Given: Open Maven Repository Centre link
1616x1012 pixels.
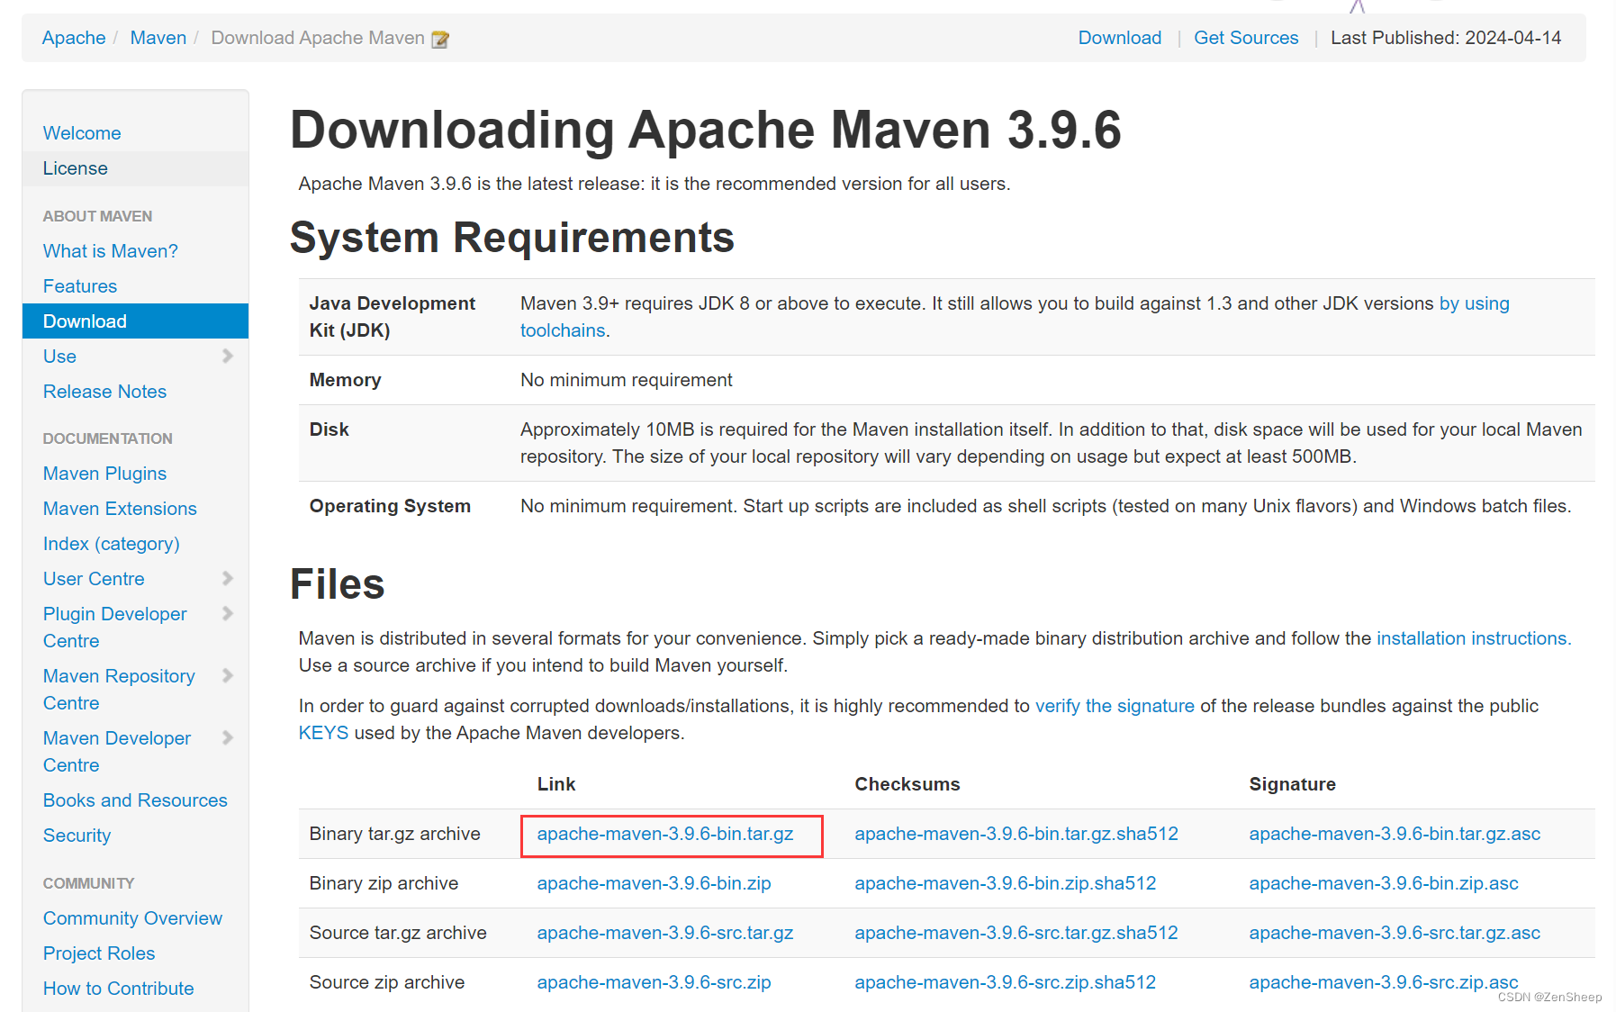Looking at the screenshot, I should (119, 690).
